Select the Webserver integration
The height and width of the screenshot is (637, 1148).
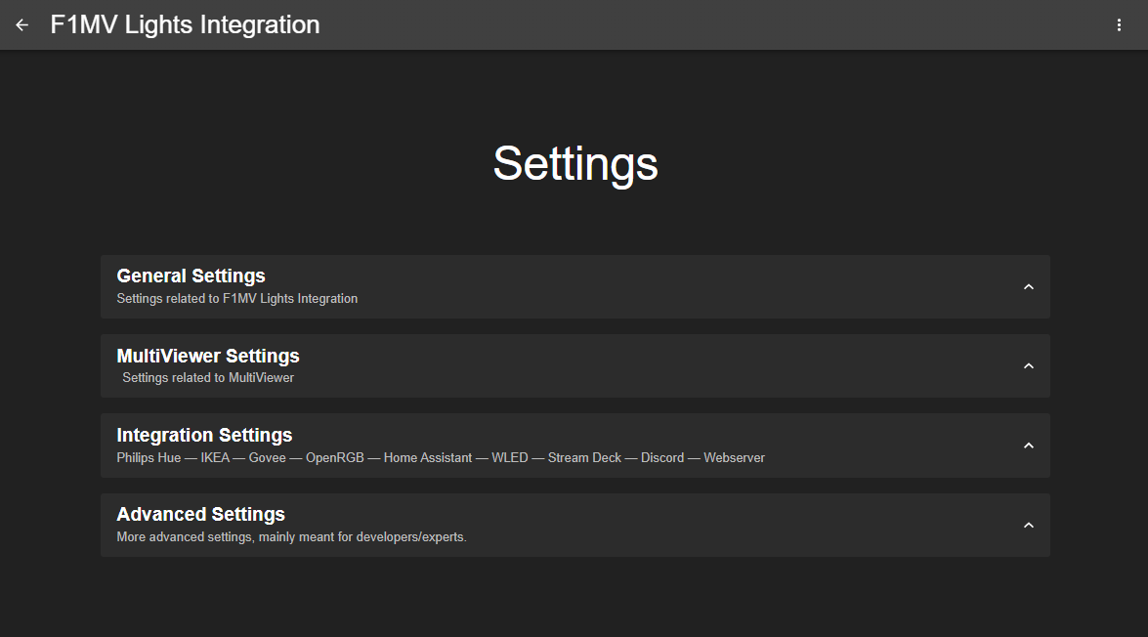[x=734, y=457]
